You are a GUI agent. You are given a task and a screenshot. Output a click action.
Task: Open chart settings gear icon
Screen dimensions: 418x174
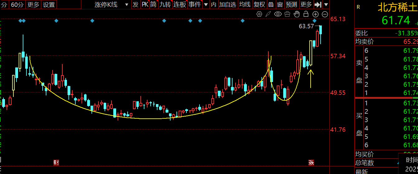pos(259,14)
